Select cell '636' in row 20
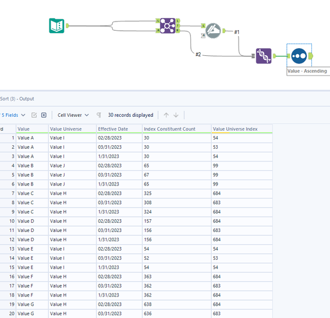330x318 pixels. point(177,313)
